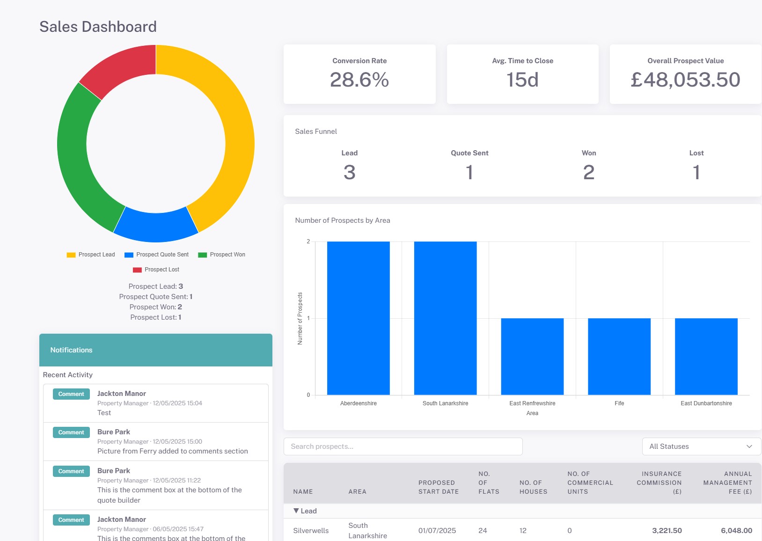This screenshot has width=762, height=541.
Task: Click the East Dunbartonshire bar
Action: [706, 356]
